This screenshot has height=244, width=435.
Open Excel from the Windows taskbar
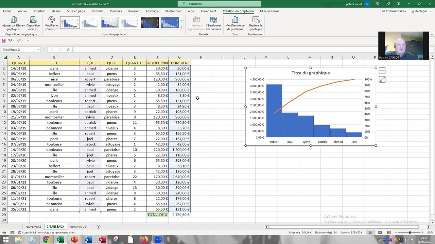click(x=60, y=240)
